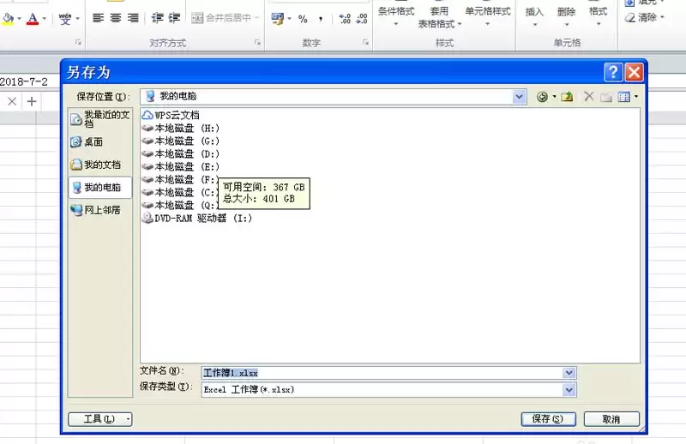
Task: Select font color A icon in ribbon
Action: coord(33,19)
